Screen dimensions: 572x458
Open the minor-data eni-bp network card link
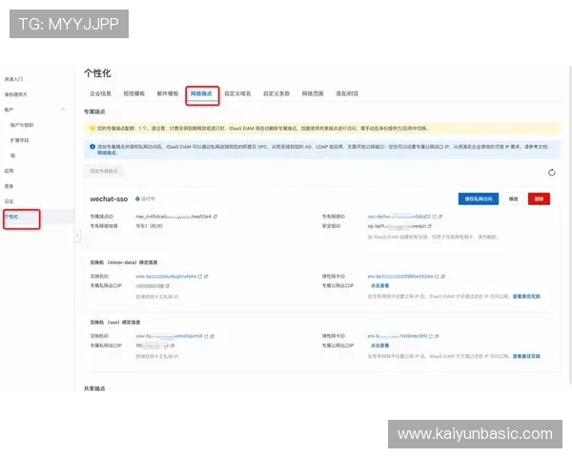click(400, 277)
